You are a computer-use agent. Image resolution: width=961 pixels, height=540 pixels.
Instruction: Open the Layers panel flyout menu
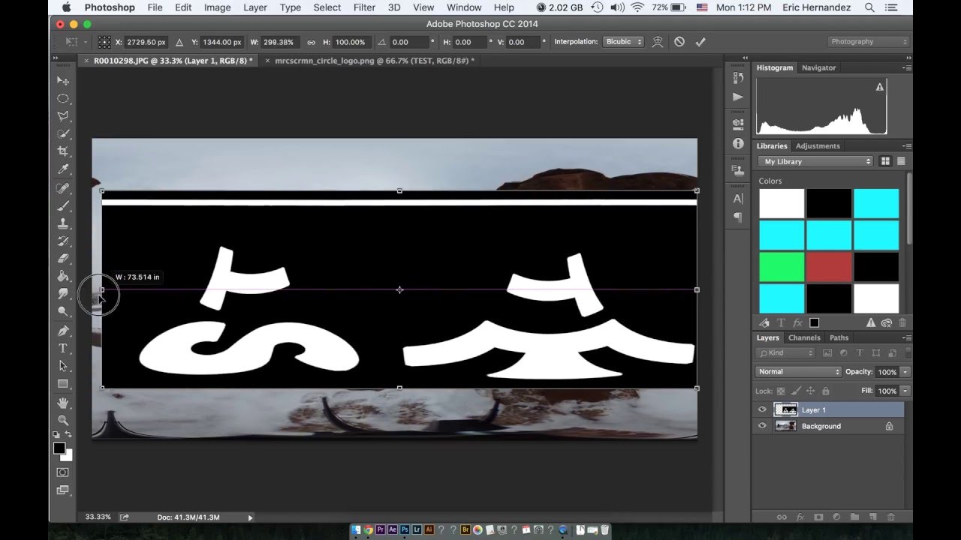[905, 337]
